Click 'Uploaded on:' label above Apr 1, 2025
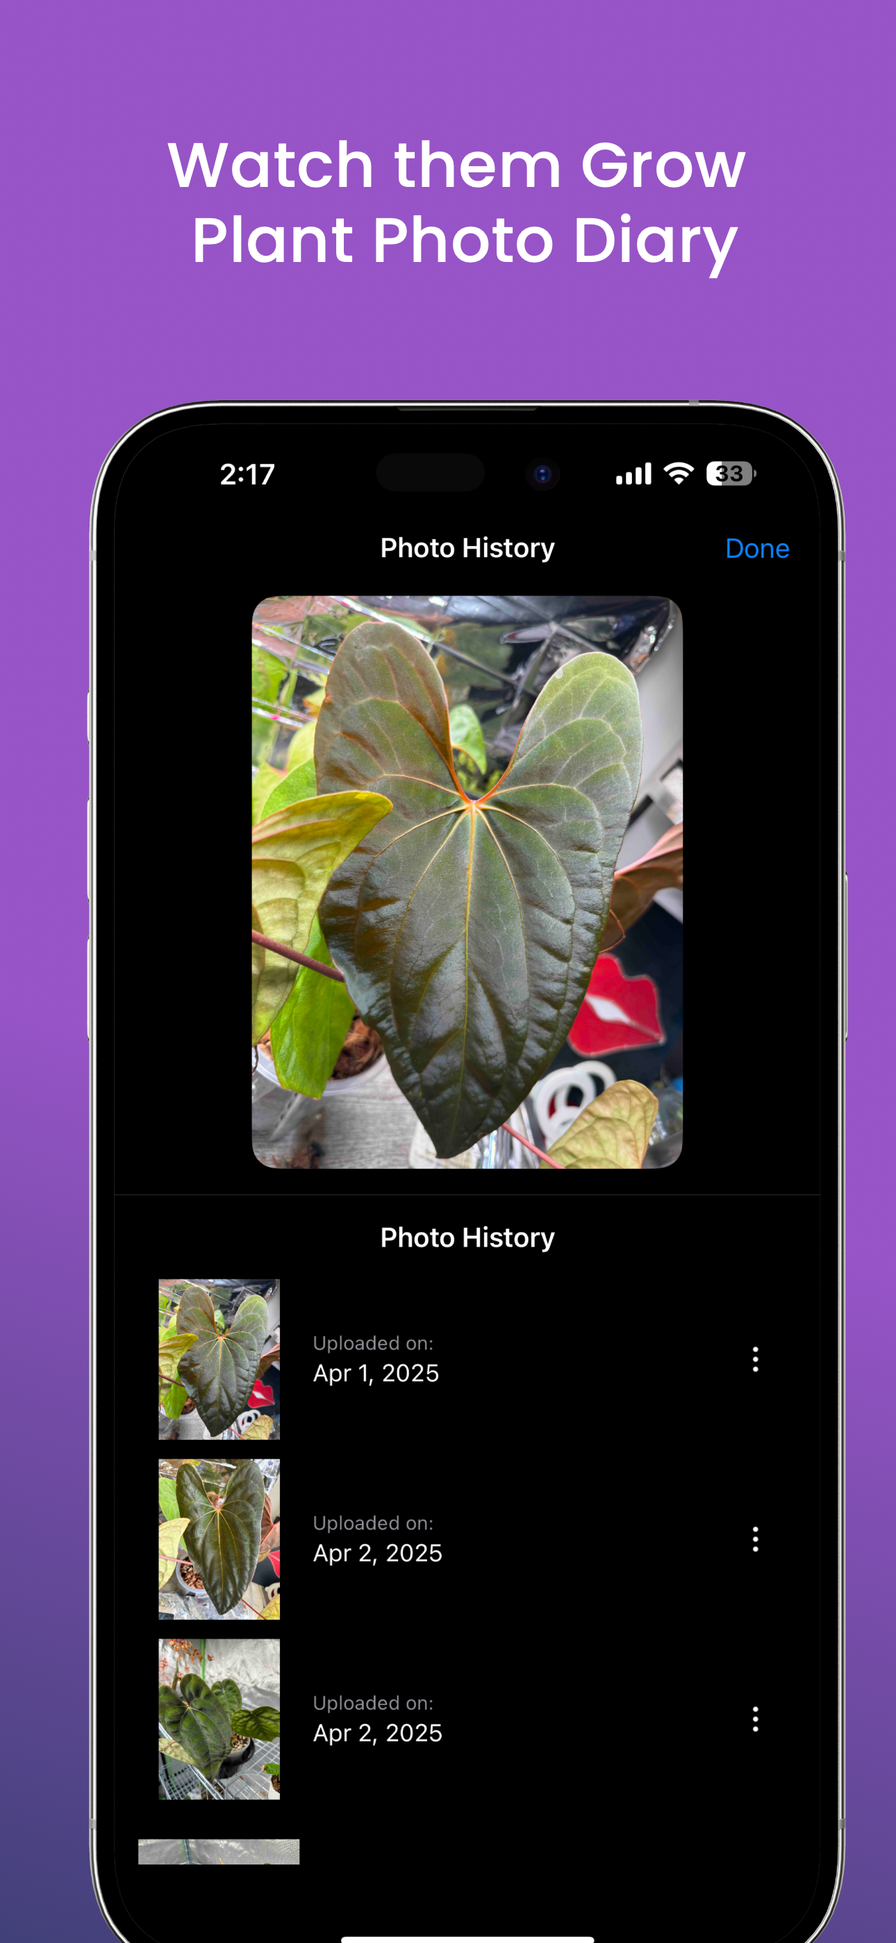Viewport: 896px width, 1943px height. 372,1343
